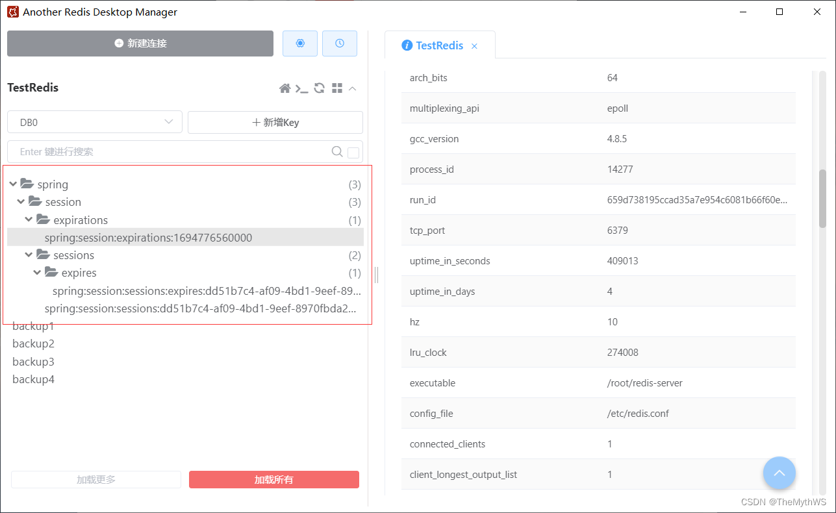Screen dimensions: 836x513
Task: Click the scroll-to-top round button
Action: pyautogui.click(x=779, y=473)
